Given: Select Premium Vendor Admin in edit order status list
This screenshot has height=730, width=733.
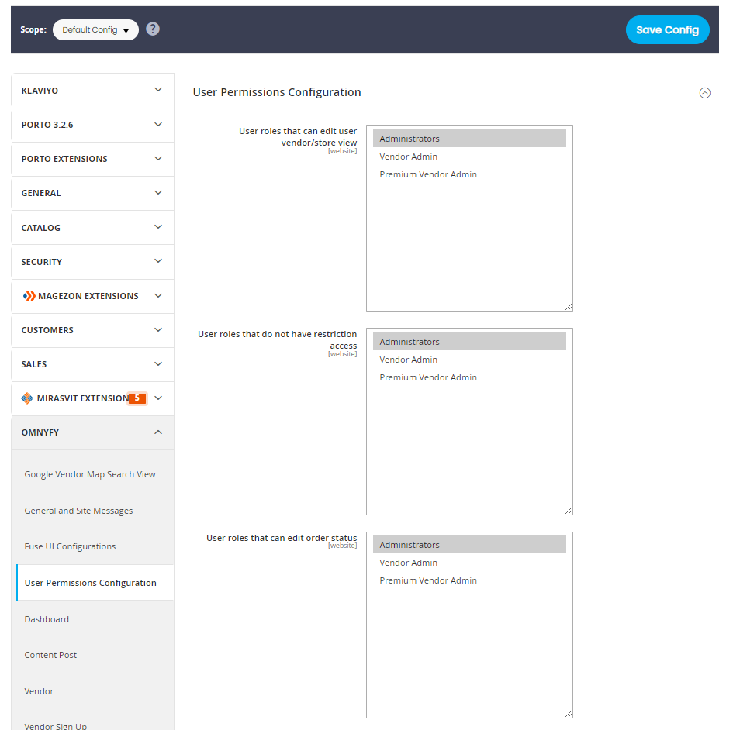Looking at the screenshot, I should pyautogui.click(x=469, y=580).
